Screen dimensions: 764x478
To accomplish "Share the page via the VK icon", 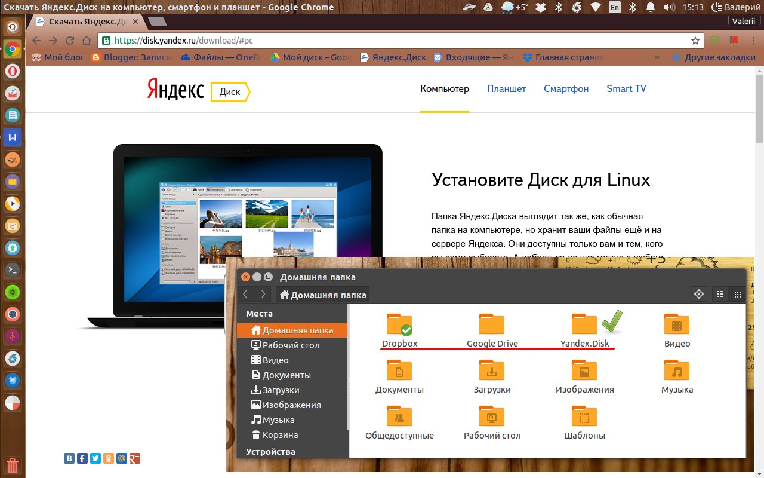I will [69, 458].
